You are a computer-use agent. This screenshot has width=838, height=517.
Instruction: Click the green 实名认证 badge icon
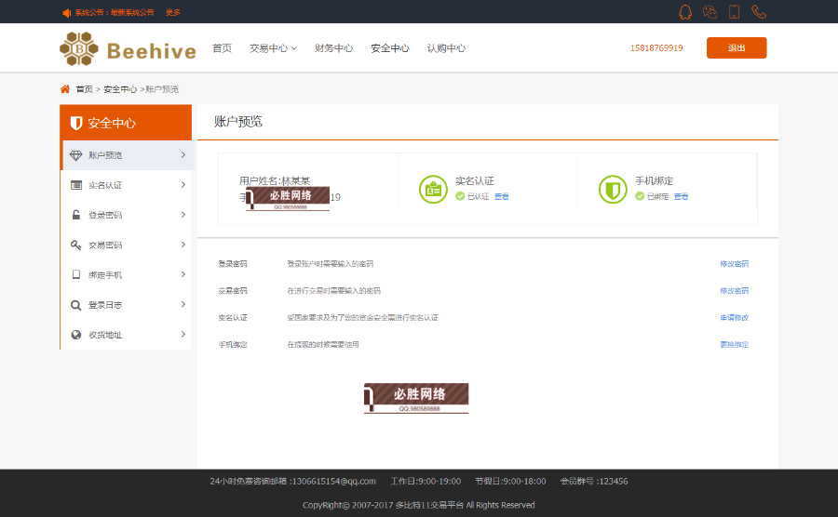click(x=433, y=190)
